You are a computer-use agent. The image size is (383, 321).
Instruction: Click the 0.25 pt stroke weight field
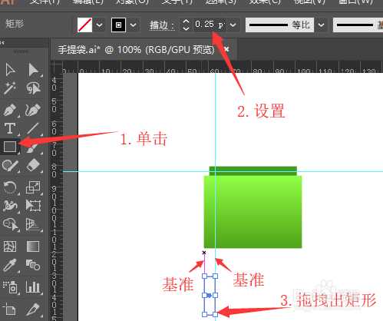click(x=210, y=25)
